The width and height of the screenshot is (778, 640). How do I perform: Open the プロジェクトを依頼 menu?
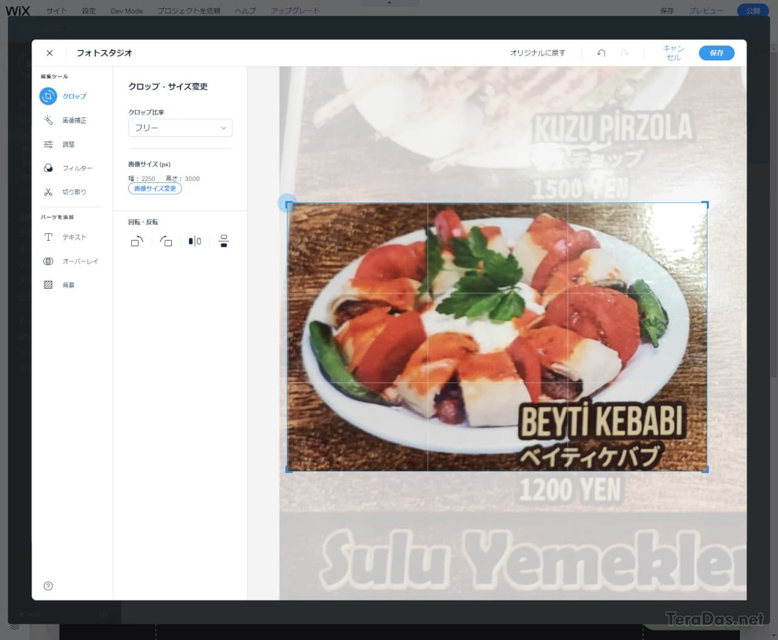tap(189, 11)
